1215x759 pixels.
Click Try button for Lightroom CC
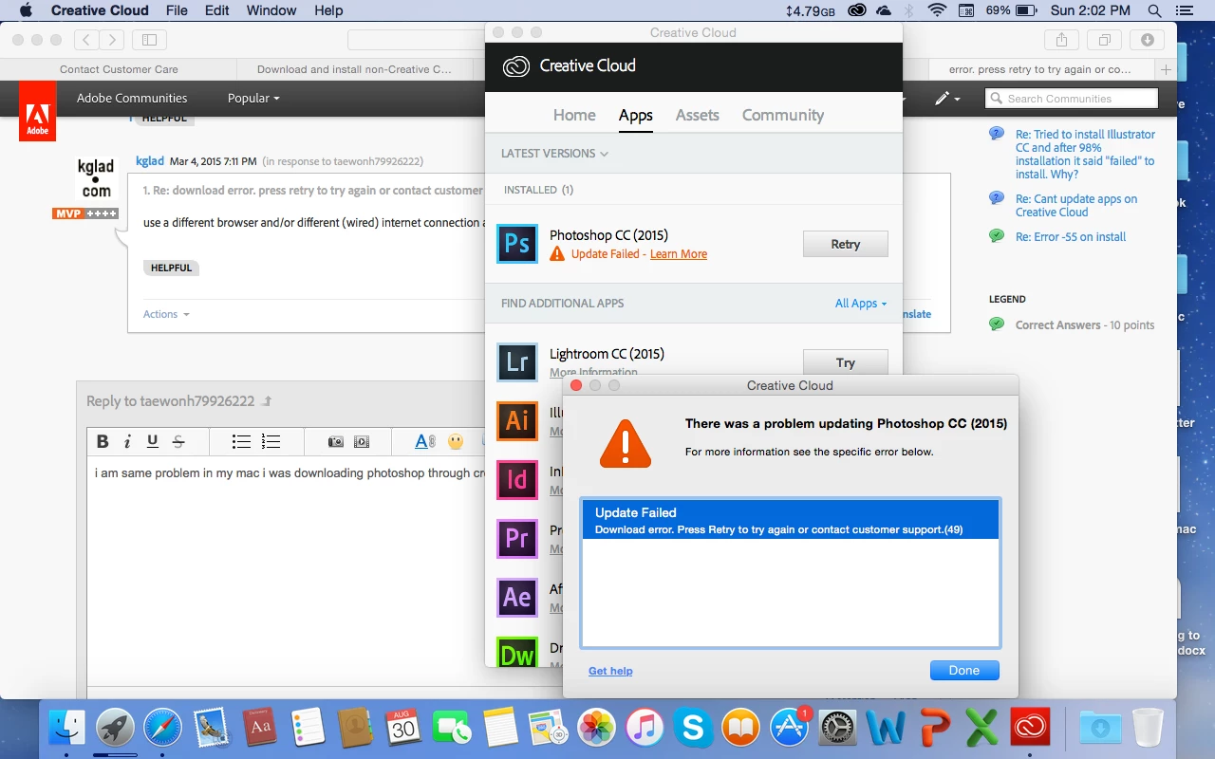846,361
